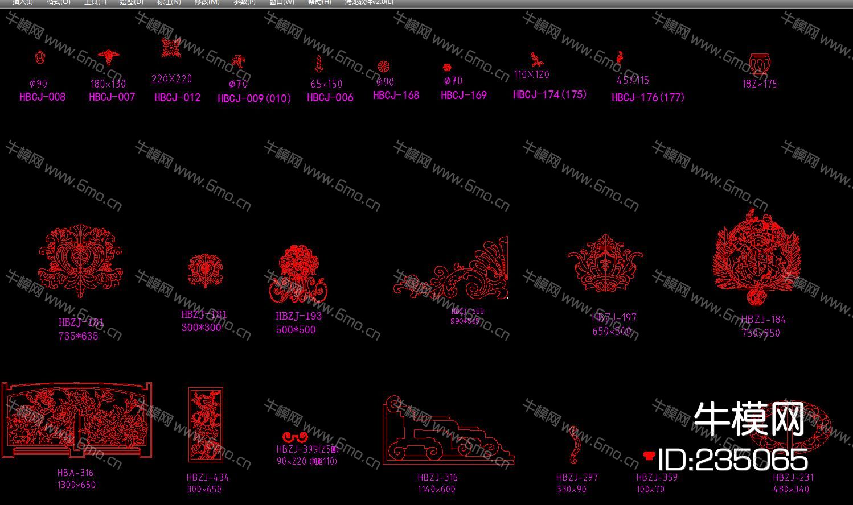Open the 标注(N) menu
The height and width of the screenshot is (505, 853).
(x=169, y=2)
